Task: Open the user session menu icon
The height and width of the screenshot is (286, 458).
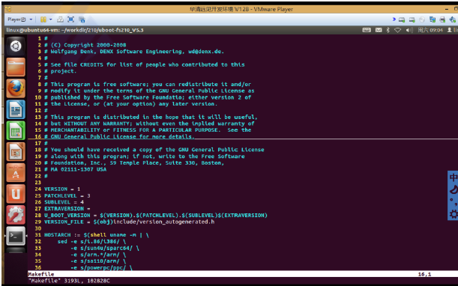Action: (x=450, y=30)
